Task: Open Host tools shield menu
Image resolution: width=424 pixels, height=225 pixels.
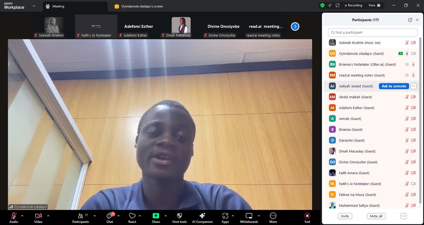Action: tap(179, 217)
